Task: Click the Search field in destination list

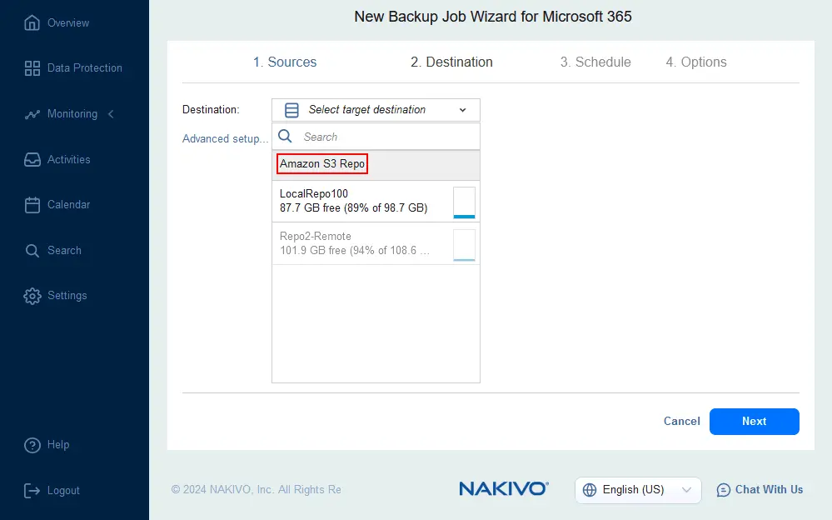Action: coord(376,137)
